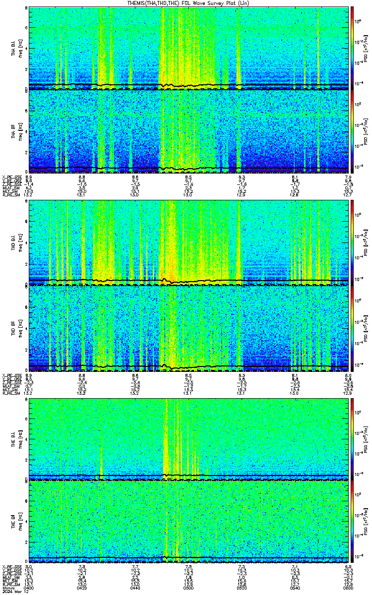372x595 pixels.
Task: Select the THD B-perpendicular spectrogram panel
Action: [x=188, y=243]
